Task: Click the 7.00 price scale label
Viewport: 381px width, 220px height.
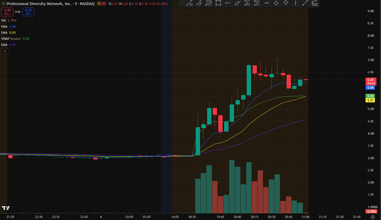Action: coord(370,60)
